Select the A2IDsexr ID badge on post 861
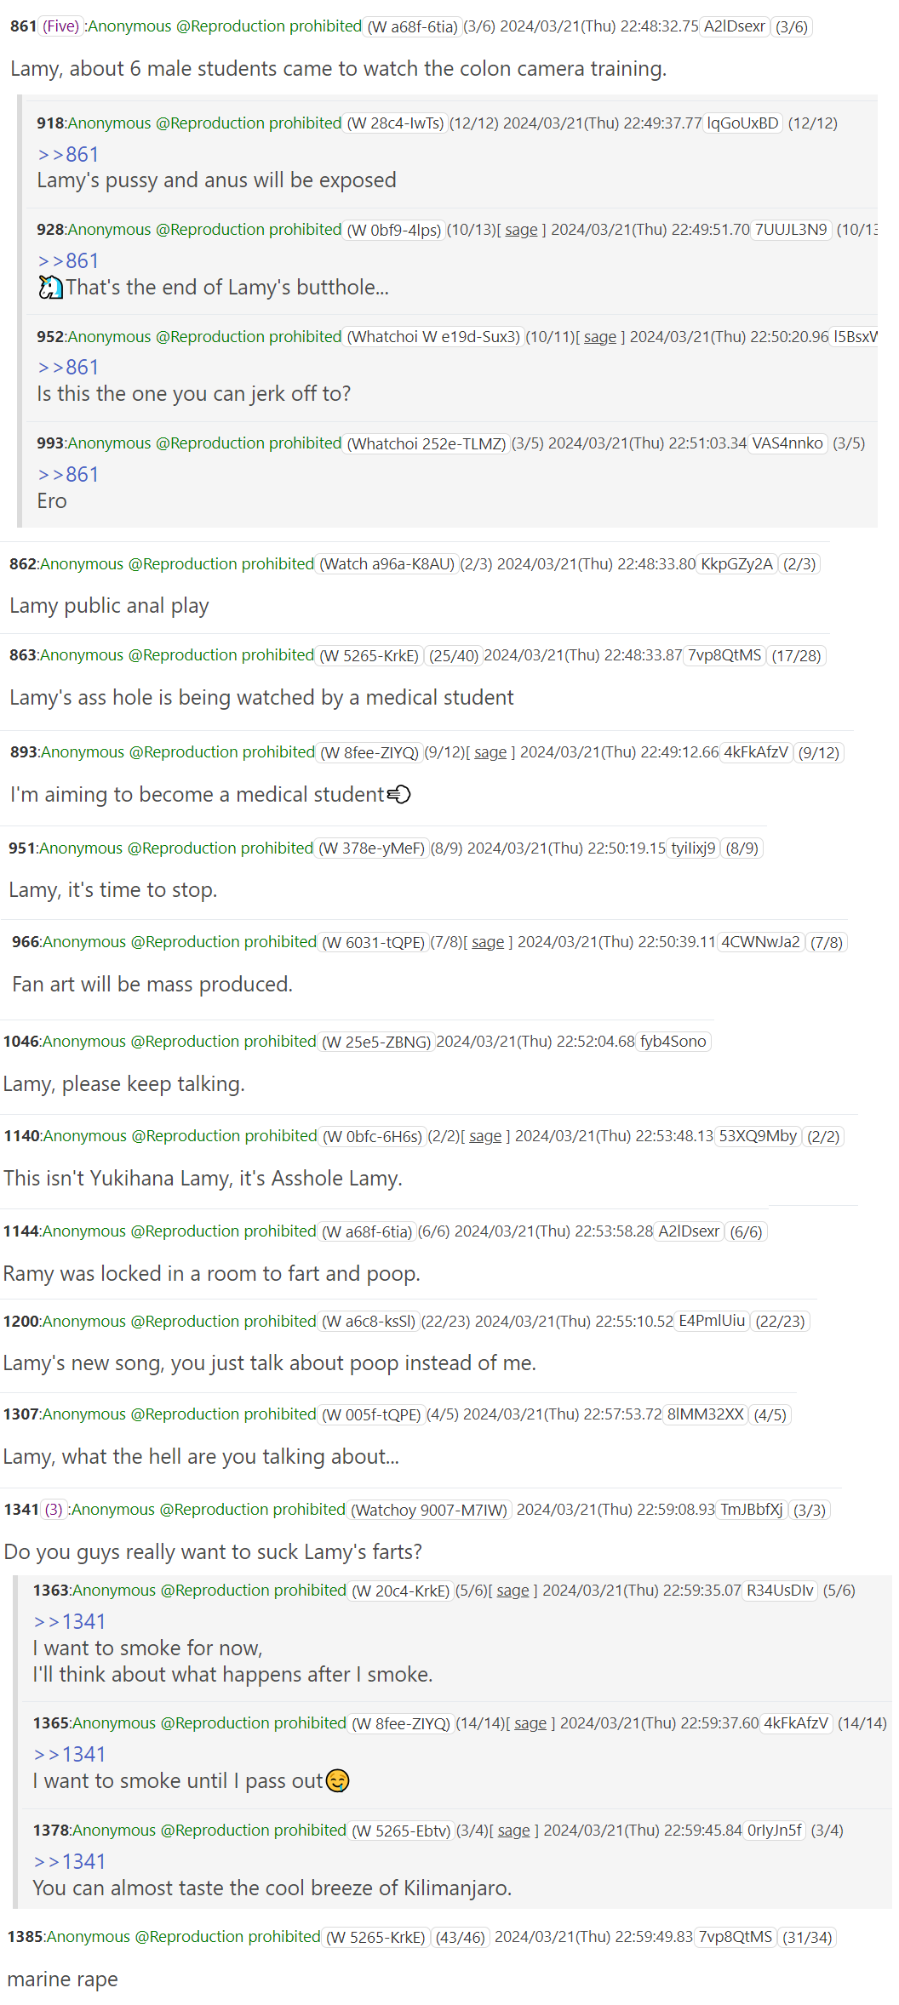 pos(735,26)
